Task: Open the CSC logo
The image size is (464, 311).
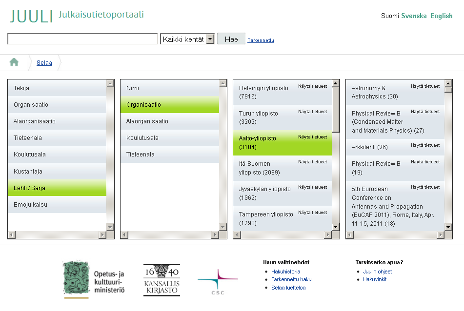Action: coord(218,282)
